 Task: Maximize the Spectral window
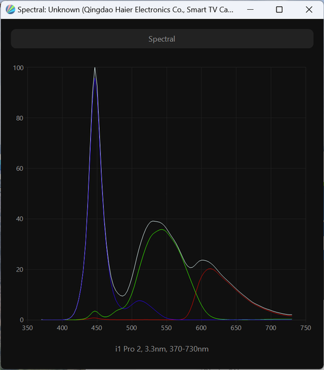point(280,10)
